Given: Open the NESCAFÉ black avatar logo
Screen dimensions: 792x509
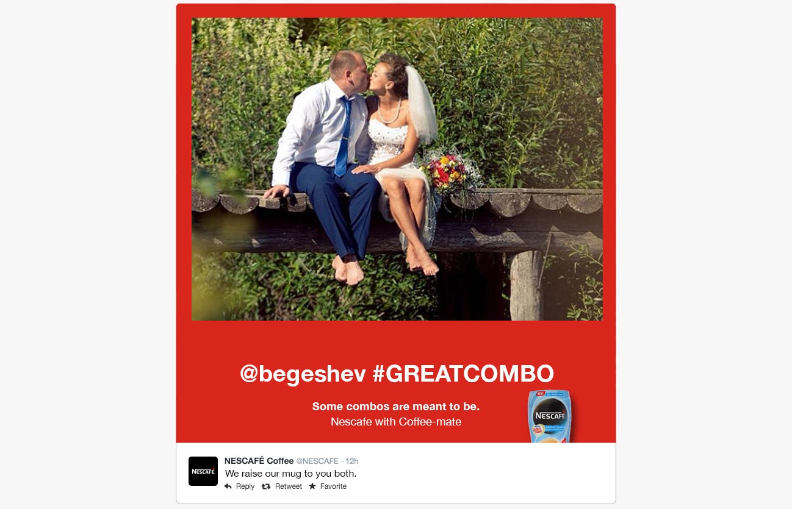Looking at the screenshot, I should click(x=203, y=471).
